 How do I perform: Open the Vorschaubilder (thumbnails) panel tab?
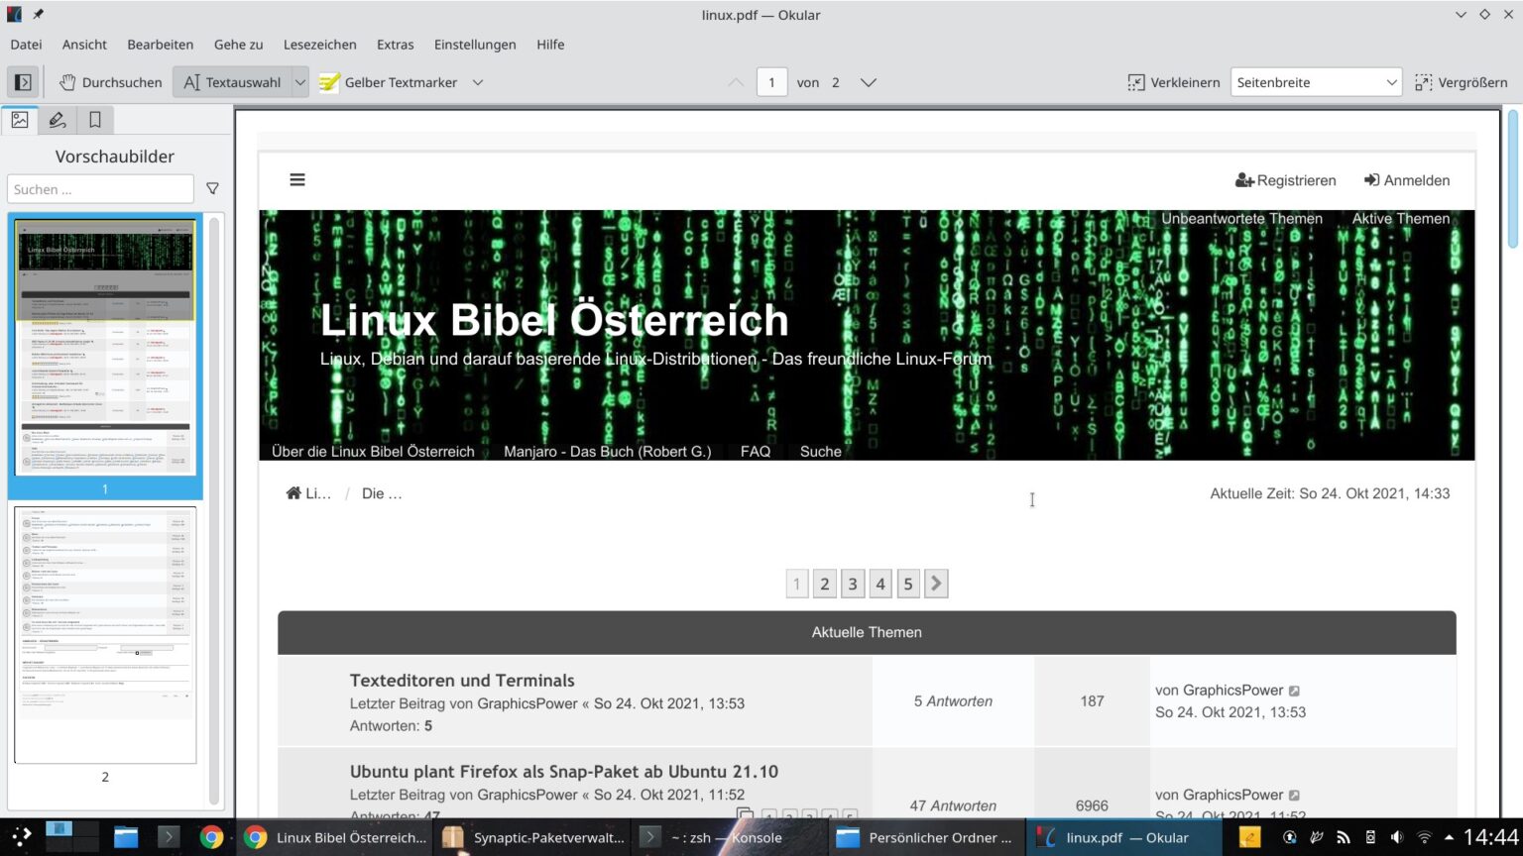20,119
